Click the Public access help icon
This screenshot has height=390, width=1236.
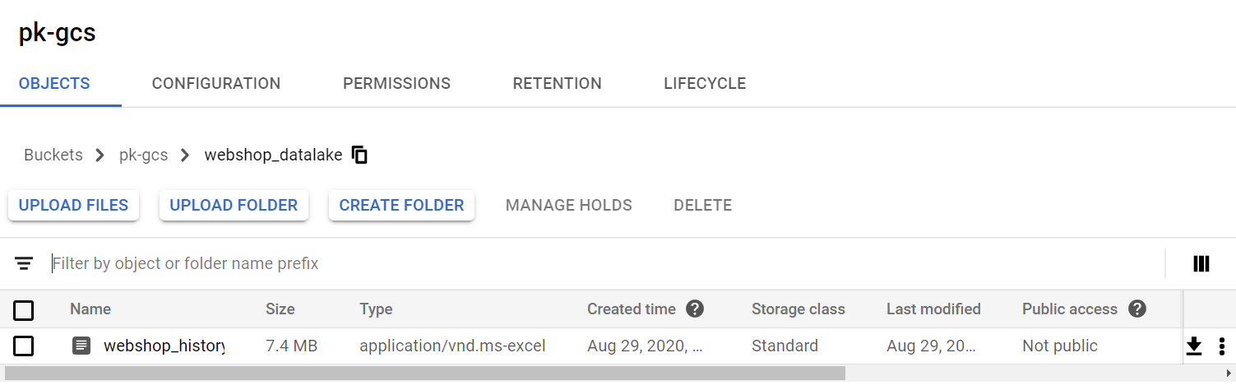[1137, 309]
